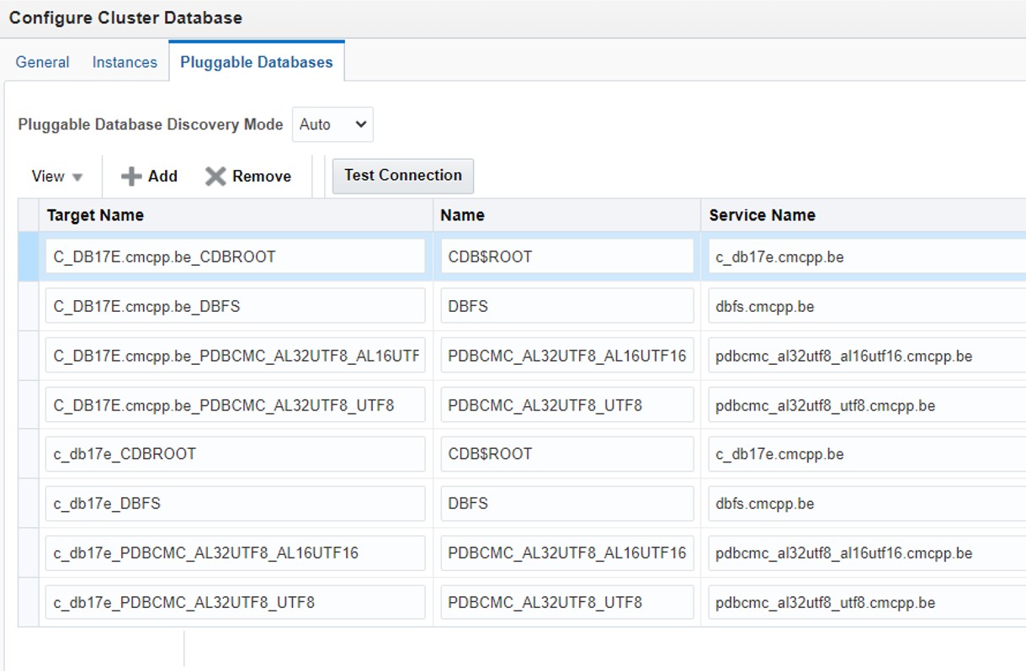This screenshot has height=671, width=1026.
Task: Edit service name in C_DB17E.cmcpp.be_PDBCMC_AL32UTF8_AL16UTF row
Action: [x=867, y=356]
